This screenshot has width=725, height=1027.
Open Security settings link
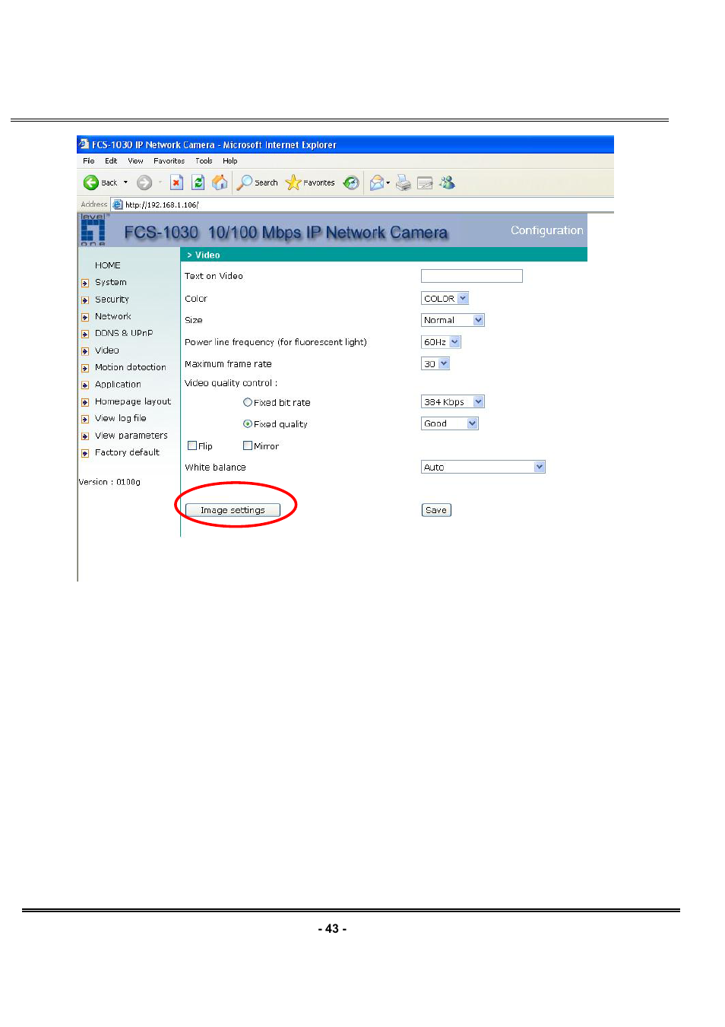point(112,300)
